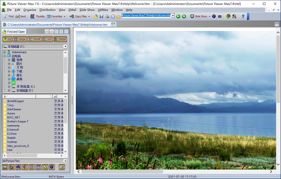Click the image viewer vertical scrollbar

[x=278, y=98]
